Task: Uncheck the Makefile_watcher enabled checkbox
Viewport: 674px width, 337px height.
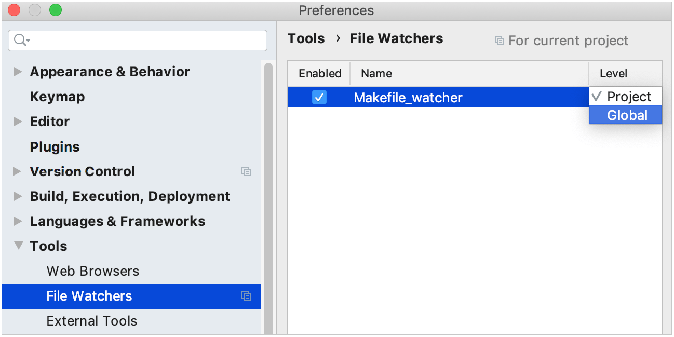Action: tap(319, 97)
